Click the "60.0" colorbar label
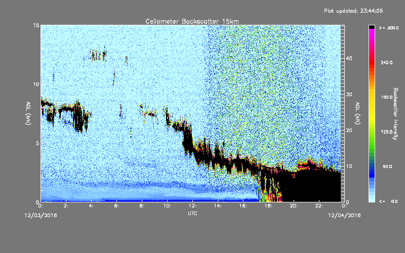The width and height of the screenshot is (405, 253). 387,166
